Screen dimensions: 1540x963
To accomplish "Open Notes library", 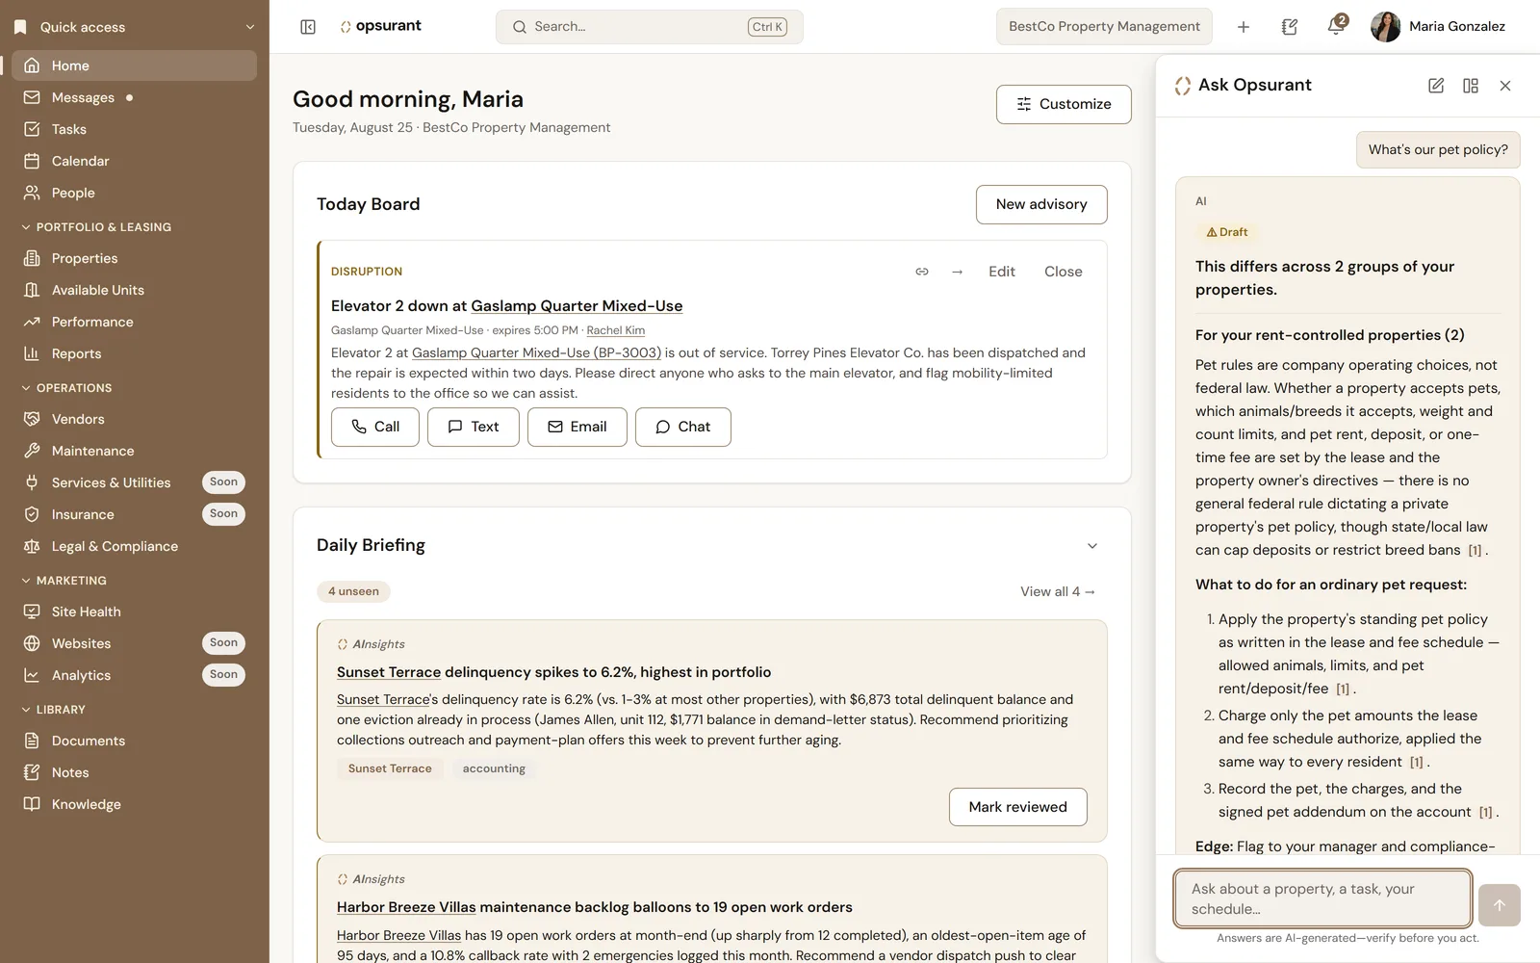I will (135, 772).
